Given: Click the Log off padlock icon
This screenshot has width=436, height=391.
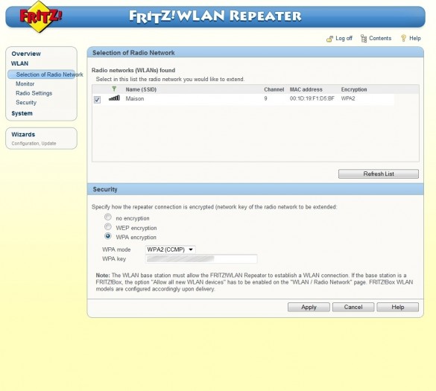Looking at the screenshot, I should [329, 39].
